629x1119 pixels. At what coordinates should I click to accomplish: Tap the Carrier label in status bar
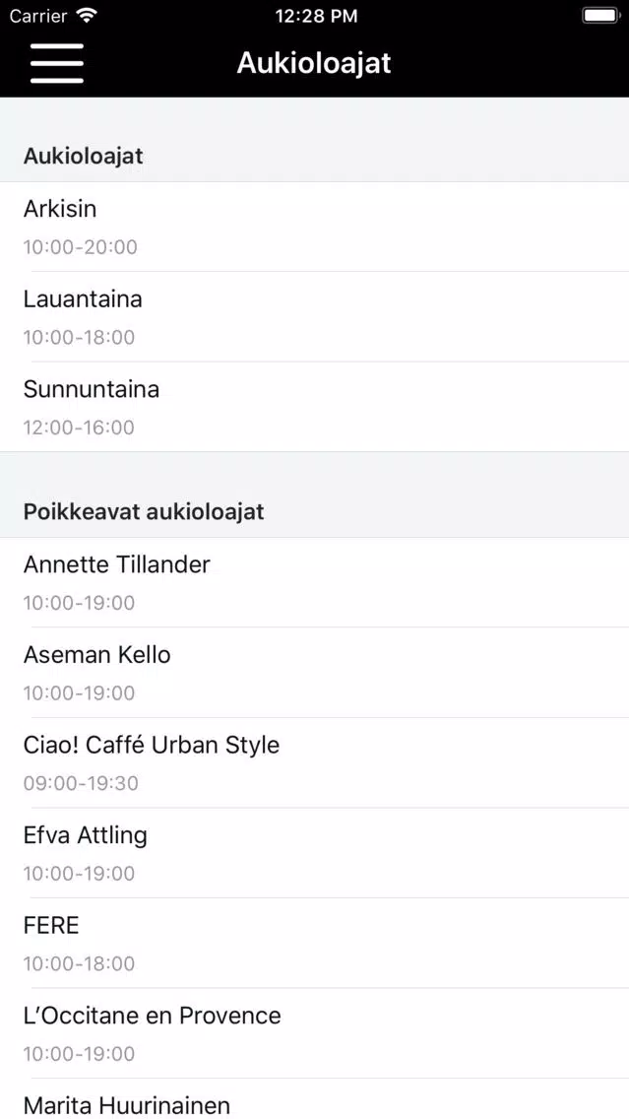38,16
